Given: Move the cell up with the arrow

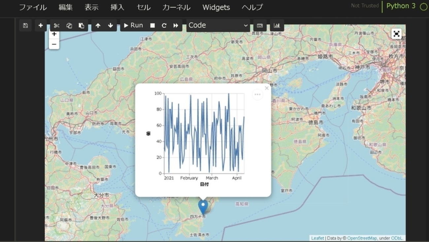Looking at the screenshot, I should (98, 25).
